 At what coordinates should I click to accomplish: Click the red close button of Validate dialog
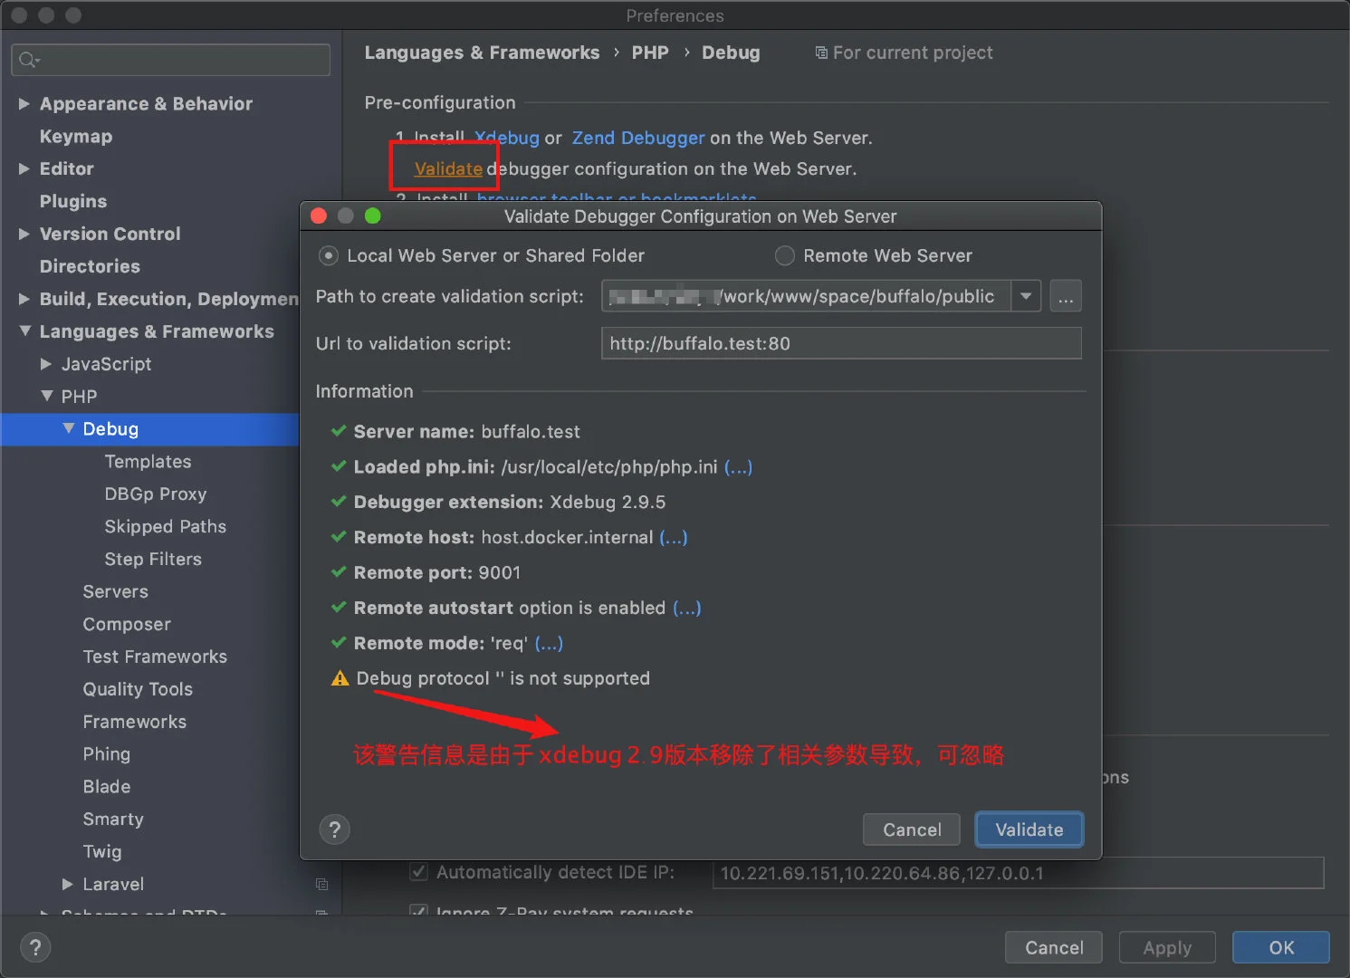pyautogui.click(x=318, y=216)
